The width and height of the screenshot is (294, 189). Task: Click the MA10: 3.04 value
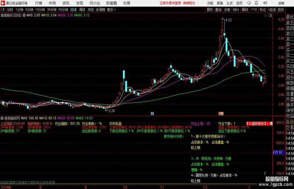(49, 15)
